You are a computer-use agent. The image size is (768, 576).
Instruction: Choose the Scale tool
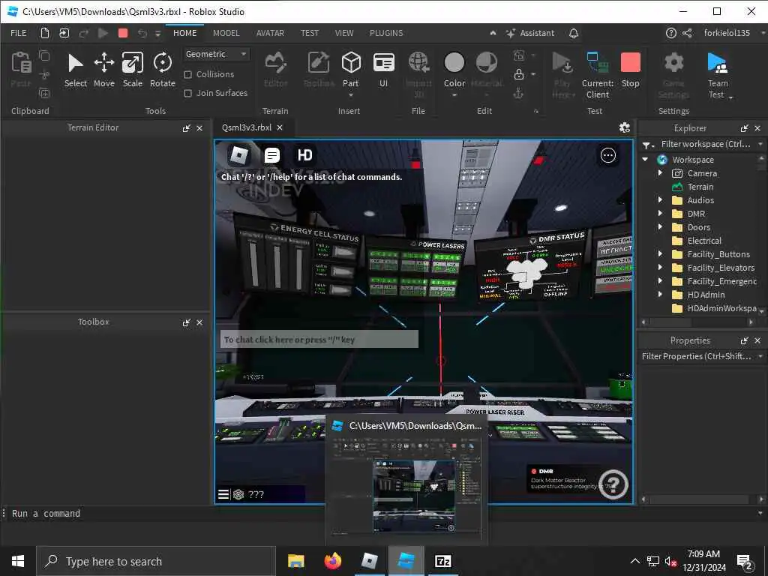click(x=132, y=70)
